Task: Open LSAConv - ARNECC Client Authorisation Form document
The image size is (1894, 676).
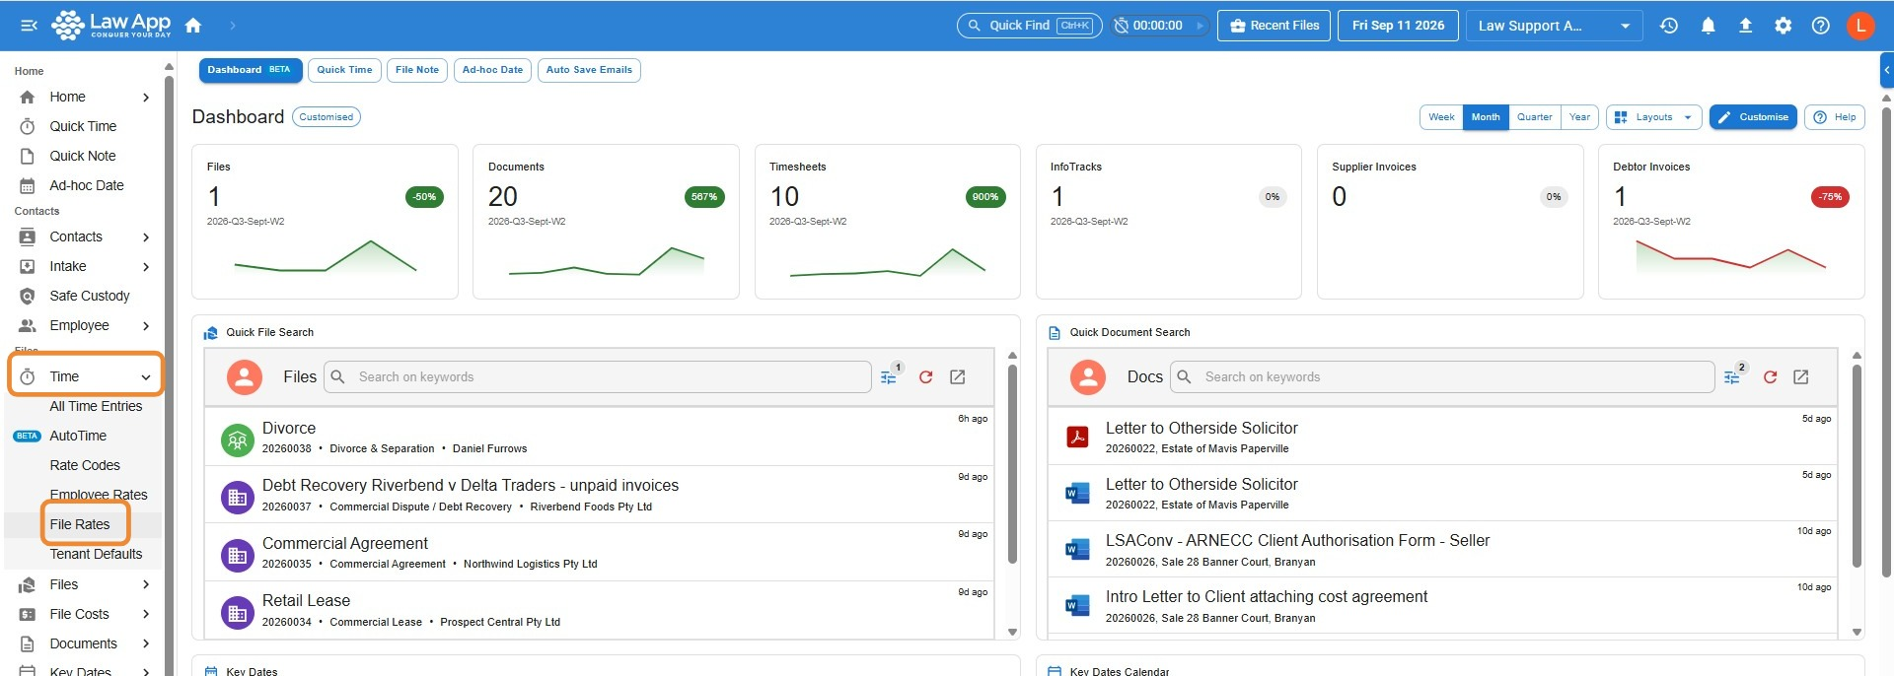Action: [x=1442, y=549]
